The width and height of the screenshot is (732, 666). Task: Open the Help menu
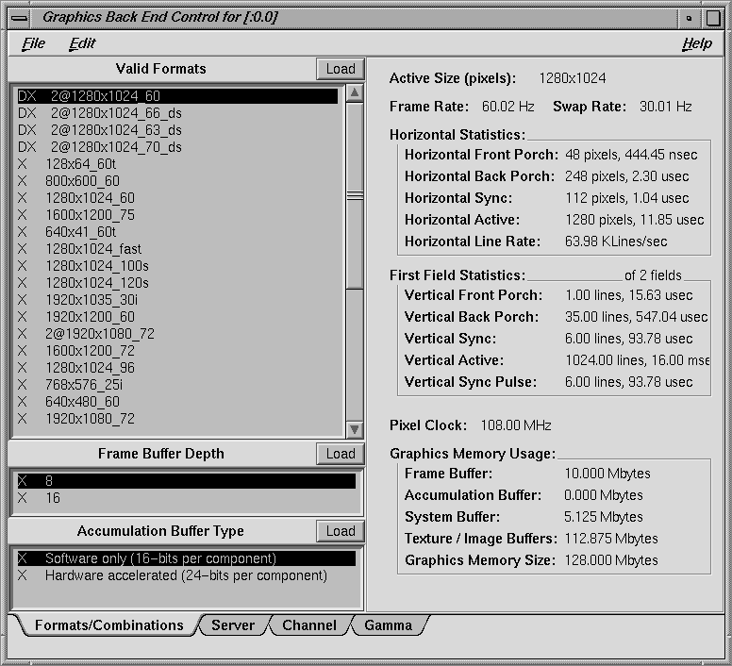(x=696, y=43)
